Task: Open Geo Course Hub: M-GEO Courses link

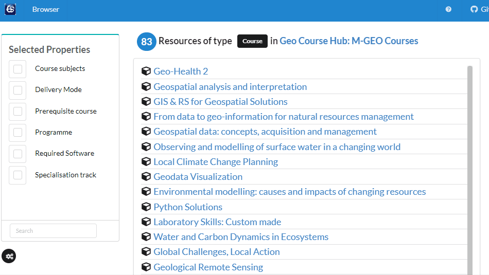Action: tap(349, 41)
